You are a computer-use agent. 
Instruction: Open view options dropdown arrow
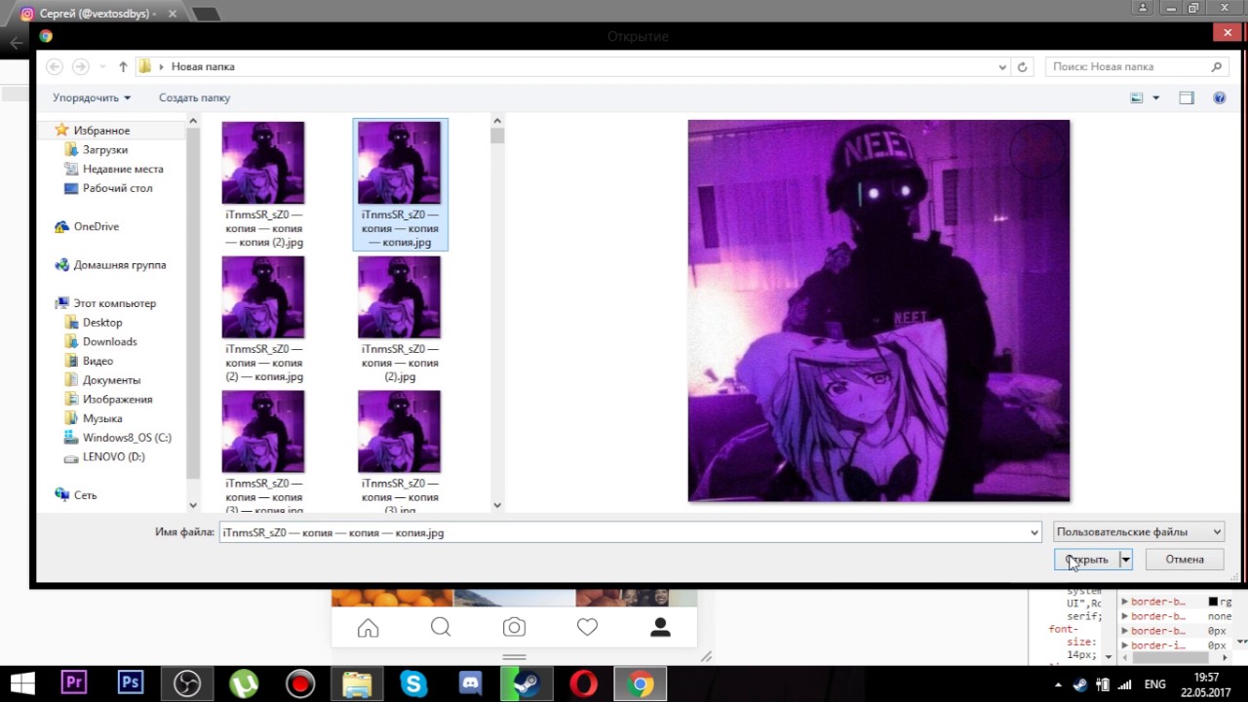click(1156, 97)
